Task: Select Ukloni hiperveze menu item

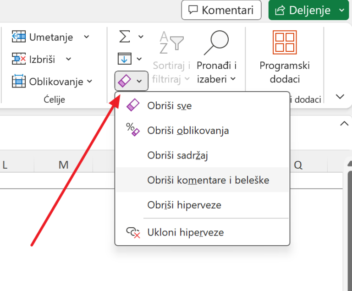Action: [x=202, y=232]
